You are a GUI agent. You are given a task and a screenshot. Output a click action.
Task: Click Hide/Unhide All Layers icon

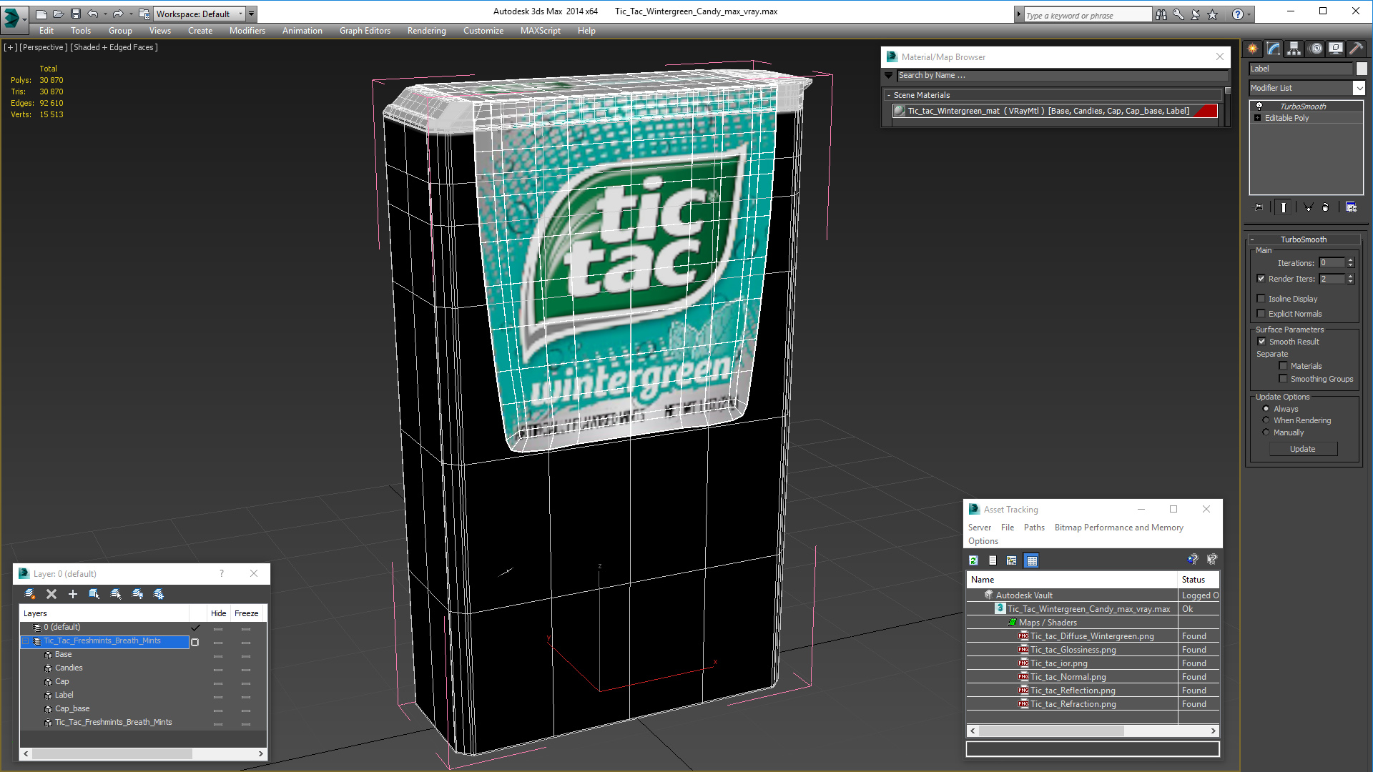click(137, 594)
